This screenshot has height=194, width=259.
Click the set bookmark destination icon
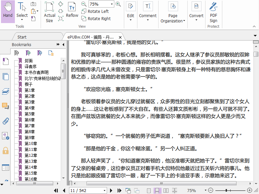pos(40,53)
